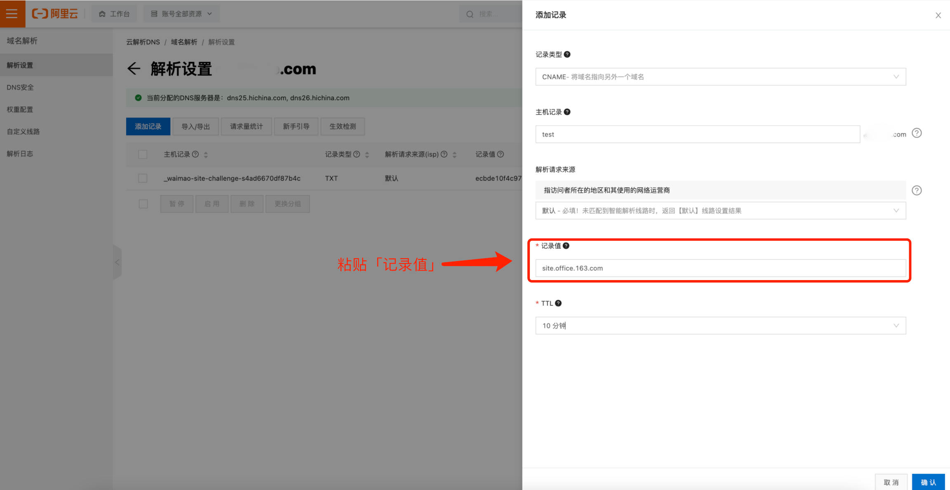Image resolution: width=950 pixels, height=490 pixels.
Task: Open the TTL 10 分钟 dropdown
Action: pyautogui.click(x=720, y=325)
